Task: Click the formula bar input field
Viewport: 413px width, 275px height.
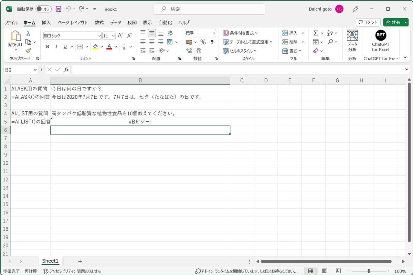Action: 237,70
